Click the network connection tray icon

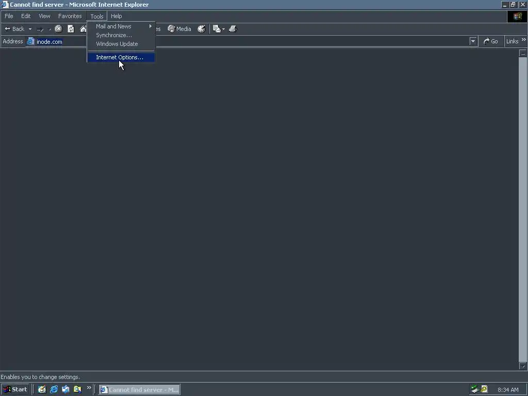click(475, 389)
